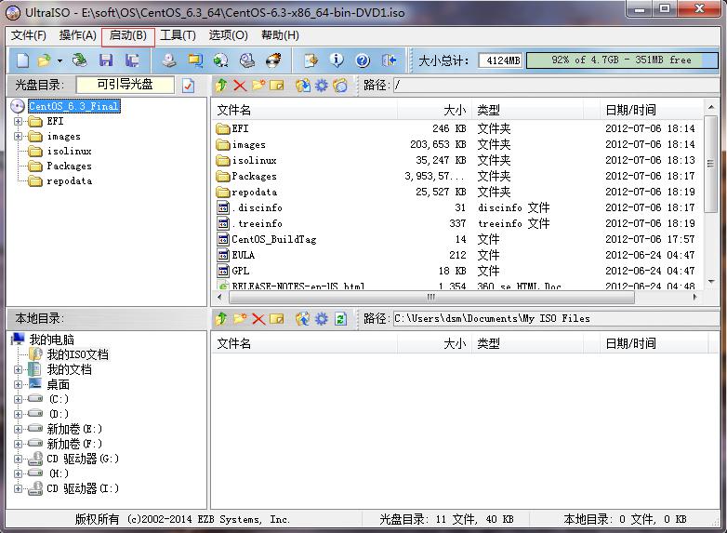
Task: Expand the (C:) drive node
Action: coord(18,399)
